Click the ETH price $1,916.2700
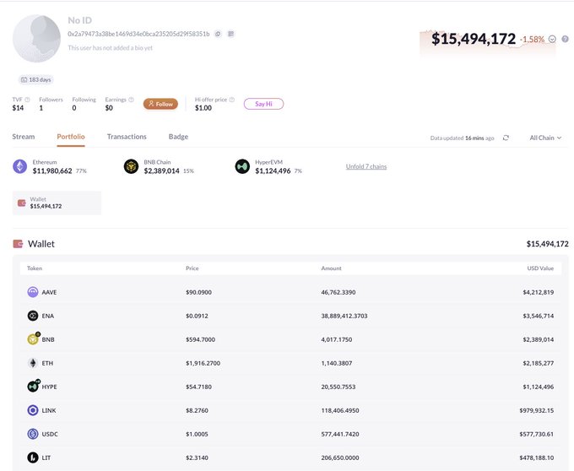The height and width of the screenshot is (471, 574). (x=203, y=363)
